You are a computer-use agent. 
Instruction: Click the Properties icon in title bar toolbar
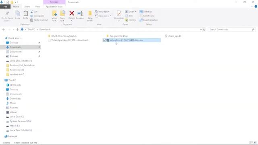click(8, 2)
